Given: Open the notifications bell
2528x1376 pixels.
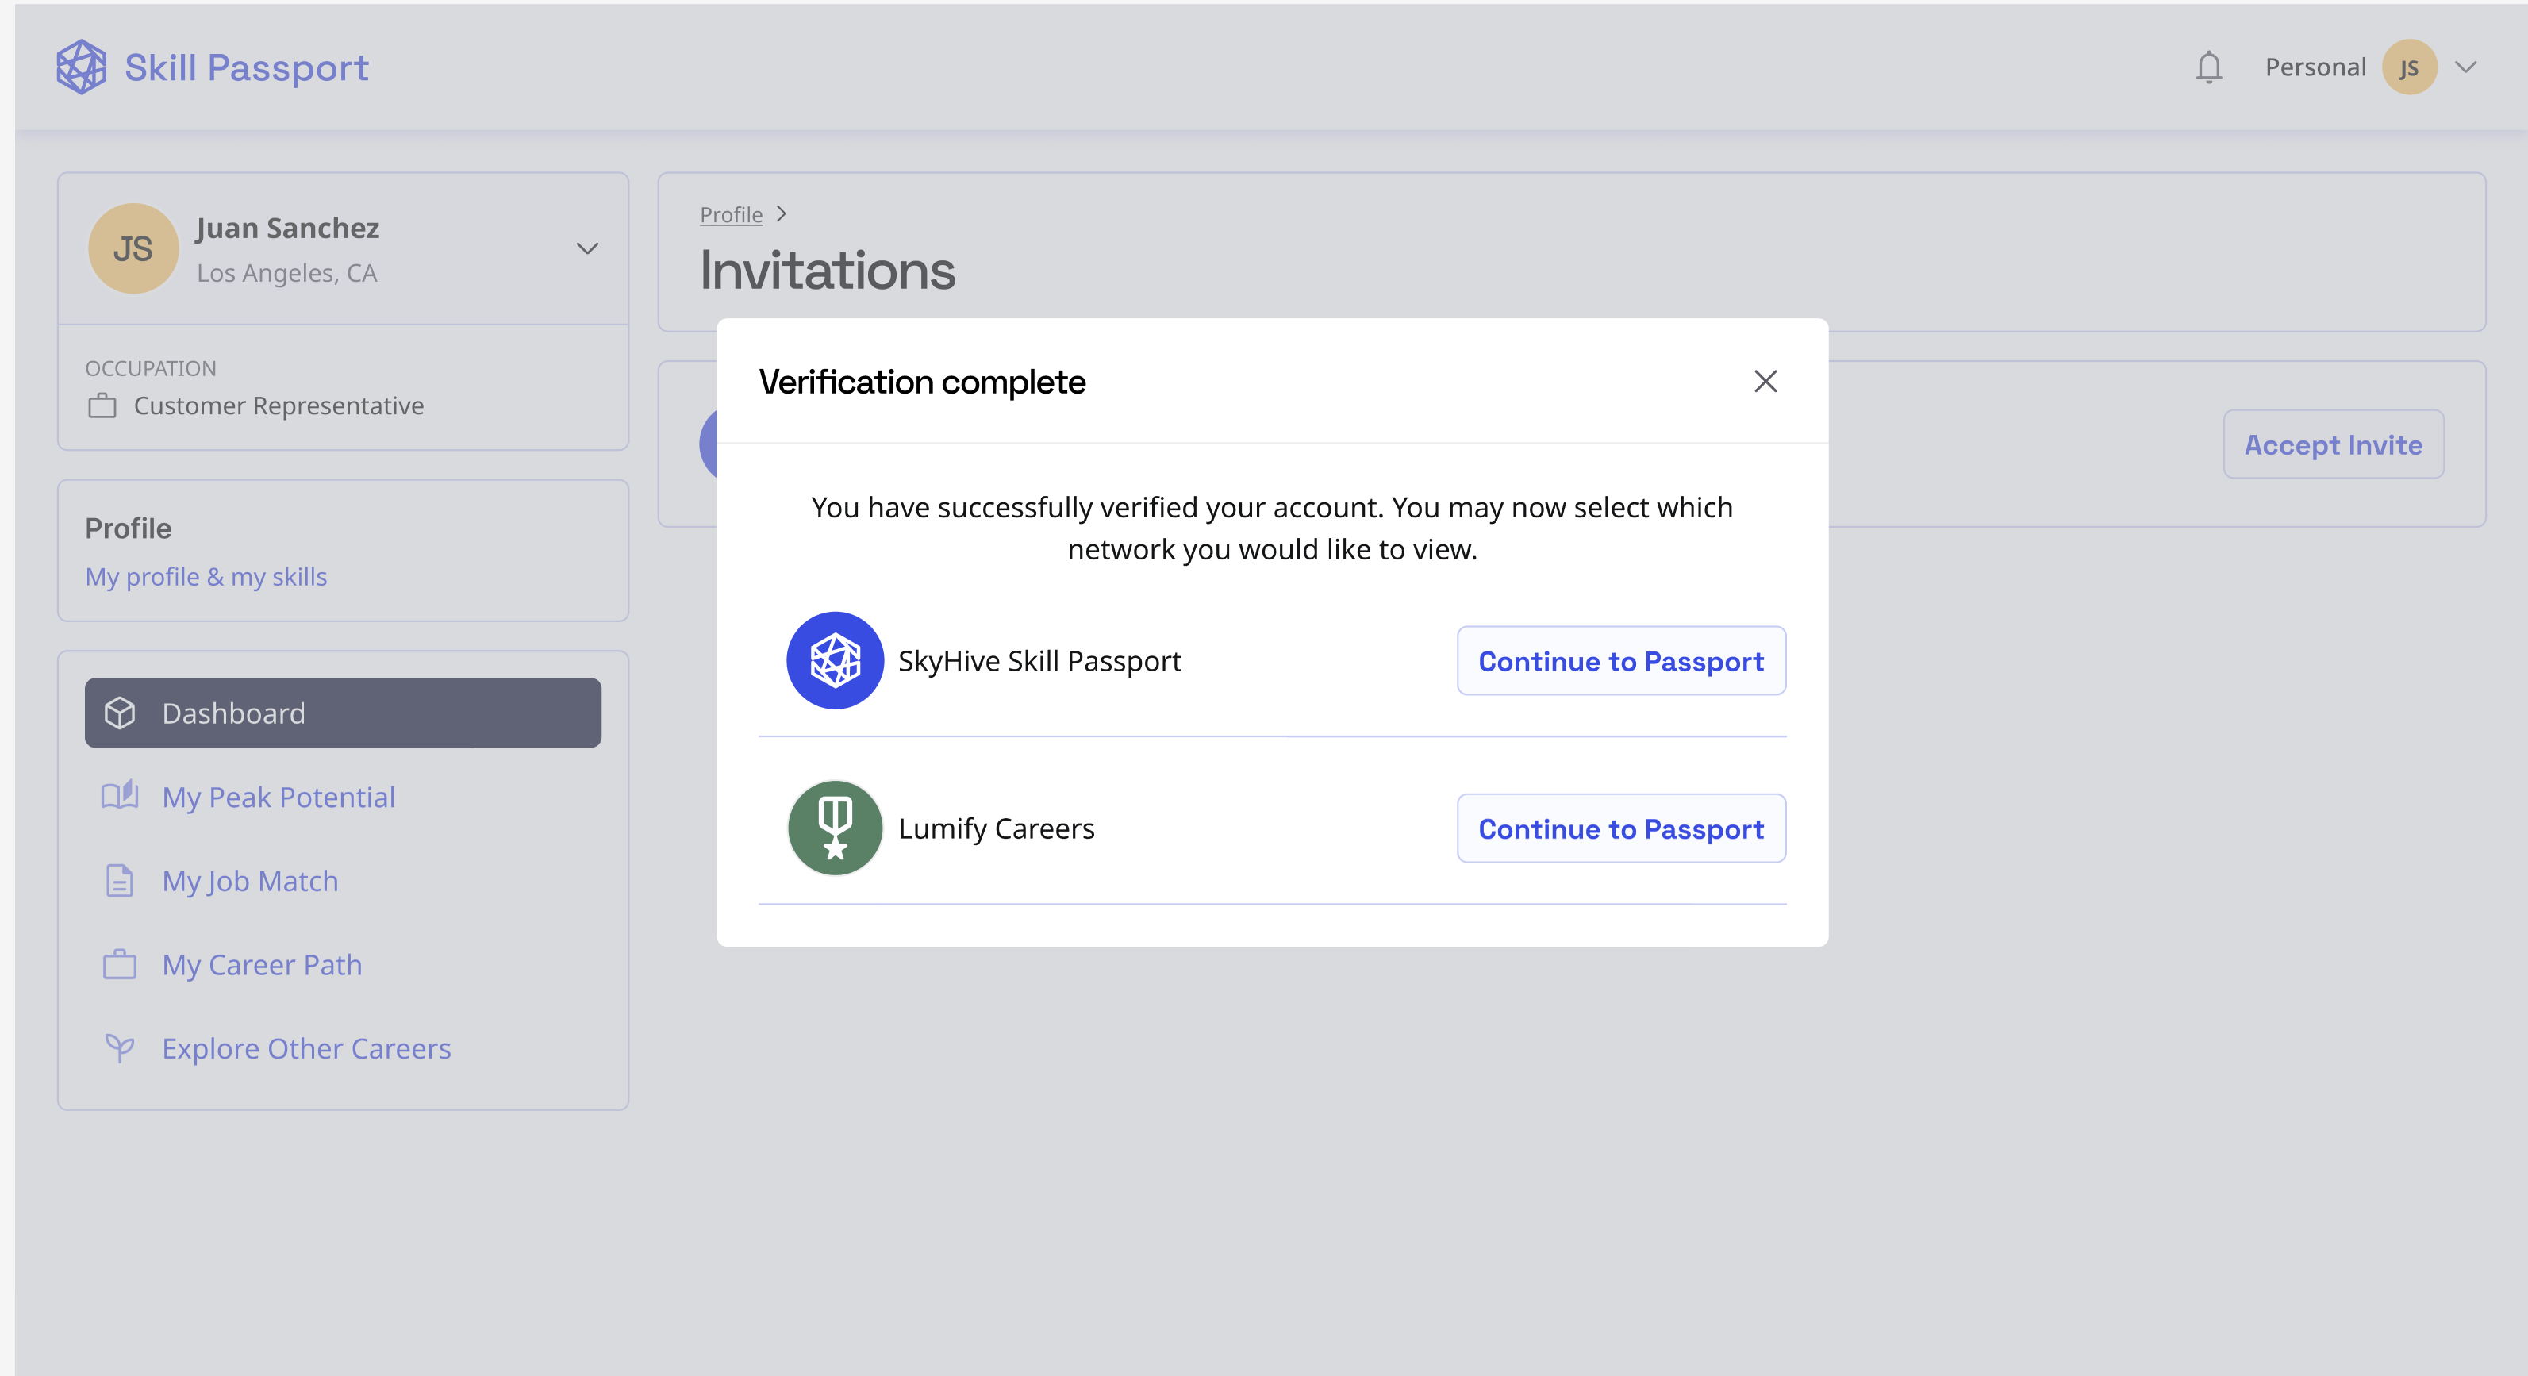Looking at the screenshot, I should tap(2208, 67).
